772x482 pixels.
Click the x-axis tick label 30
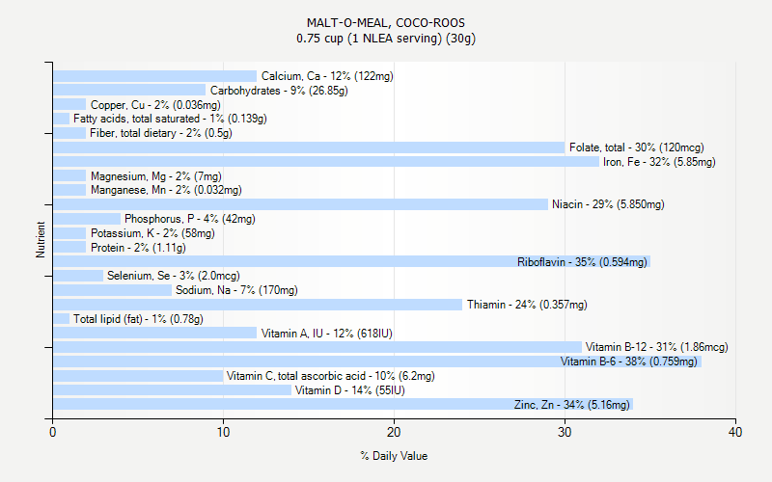(x=565, y=432)
